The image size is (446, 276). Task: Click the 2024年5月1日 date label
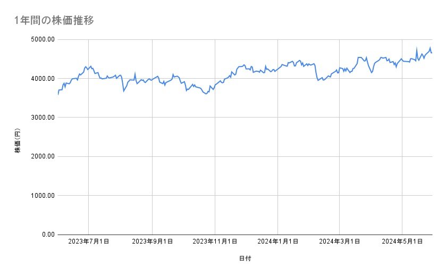(x=402, y=242)
